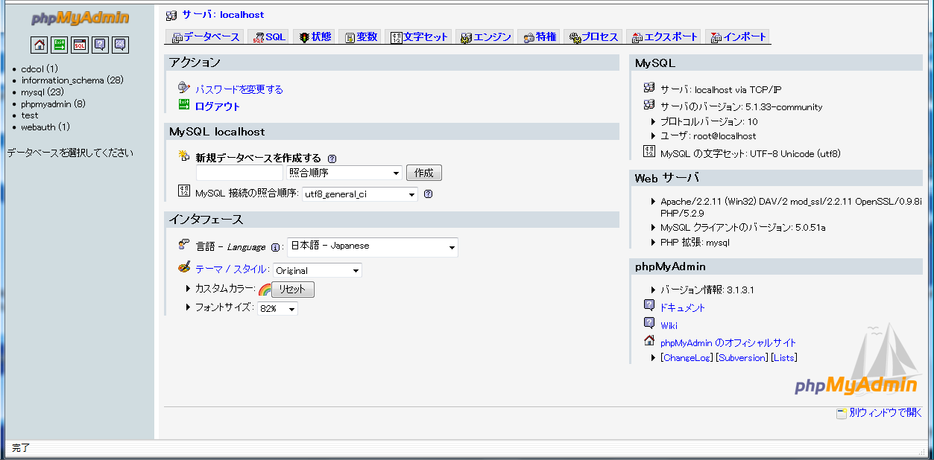Screen dimensions: 934x460
Task: Open the Subversion link
Action: click(742, 358)
